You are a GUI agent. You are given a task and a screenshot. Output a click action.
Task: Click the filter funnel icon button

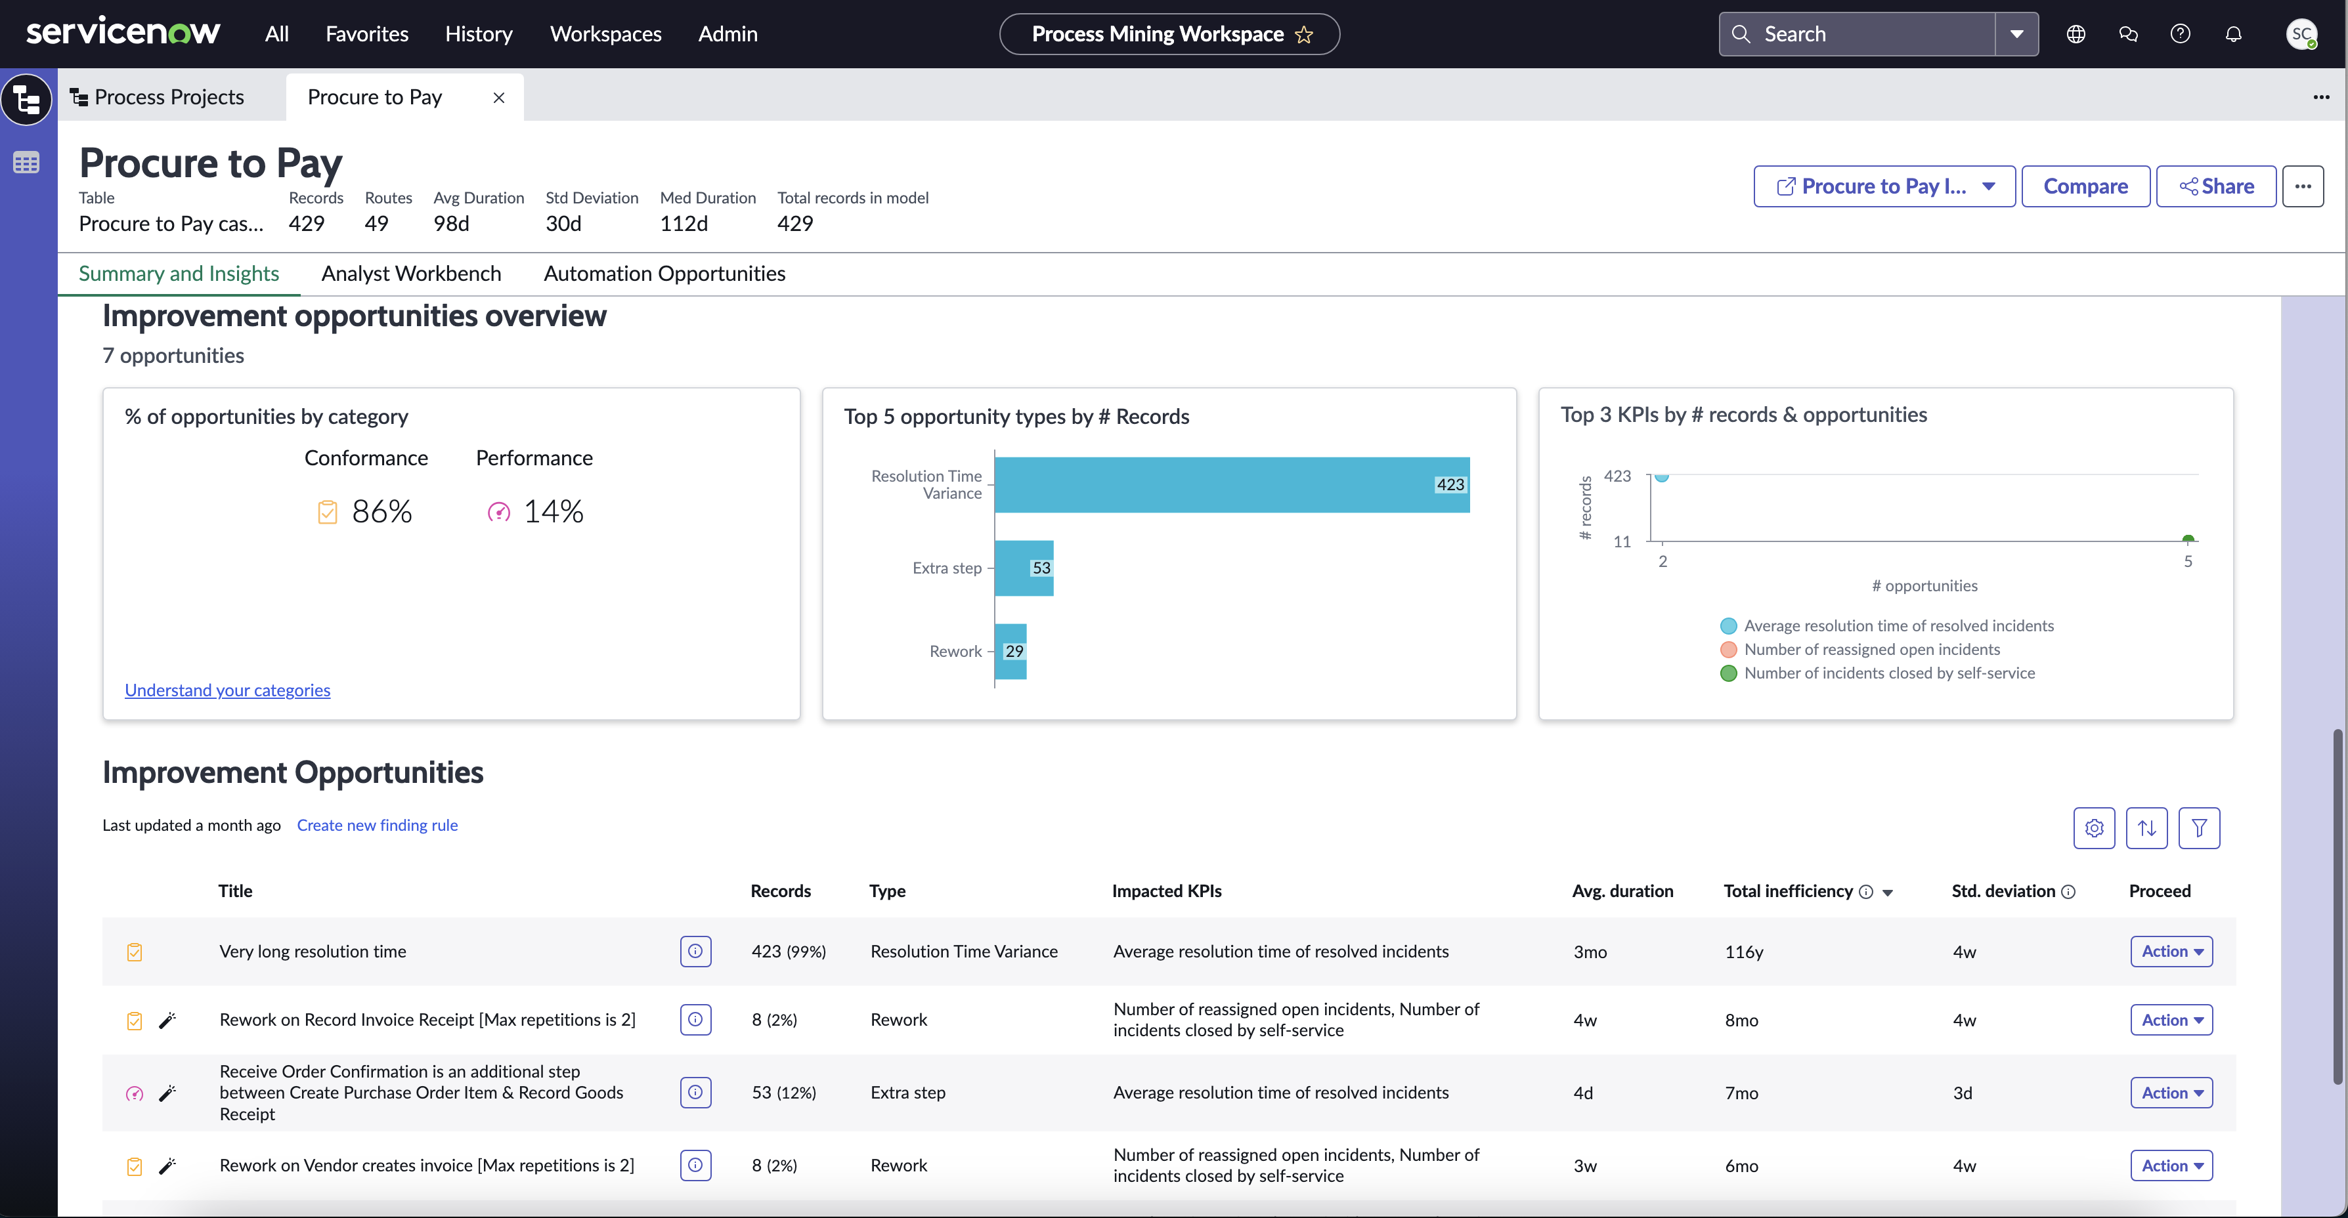point(2200,828)
